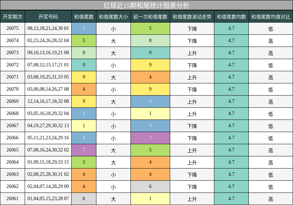Click blue 和值尾数 cell 3 in row 26075

pos(84,28)
